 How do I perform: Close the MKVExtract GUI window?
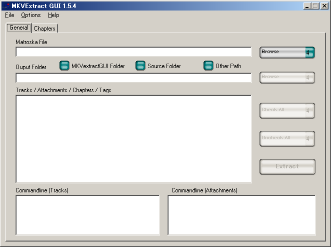pyautogui.click(x=324, y=6)
